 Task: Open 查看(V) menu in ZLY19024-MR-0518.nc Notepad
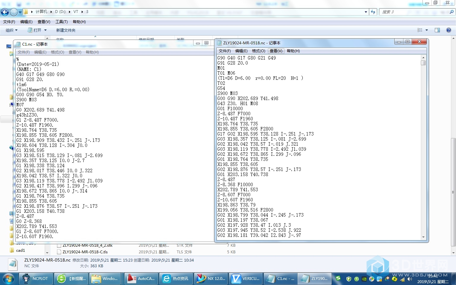pos(276,51)
